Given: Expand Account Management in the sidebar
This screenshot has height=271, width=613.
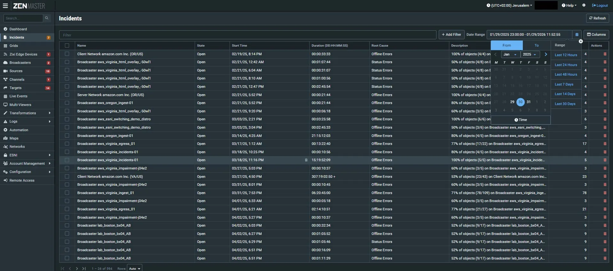Looking at the screenshot, I should (x=27, y=163).
